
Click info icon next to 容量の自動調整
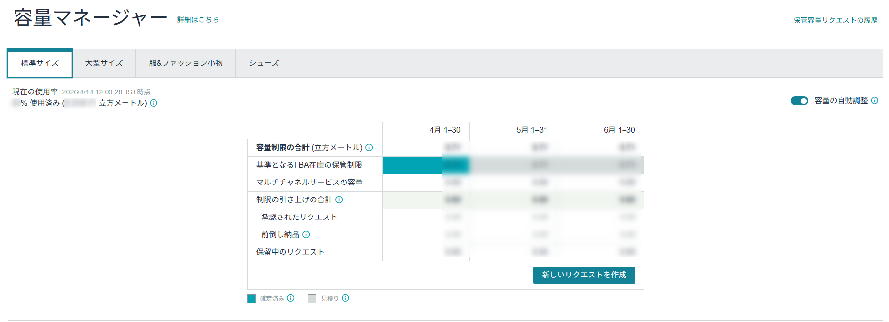coord(874,100)
